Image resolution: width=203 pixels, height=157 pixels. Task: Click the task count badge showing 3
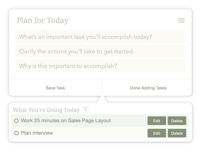point(86,110)
